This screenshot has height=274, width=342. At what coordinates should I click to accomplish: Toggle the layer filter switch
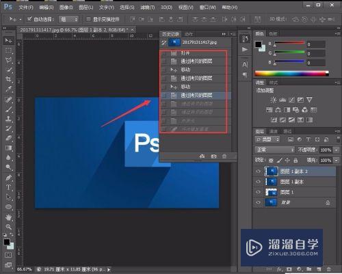[338, 139]
